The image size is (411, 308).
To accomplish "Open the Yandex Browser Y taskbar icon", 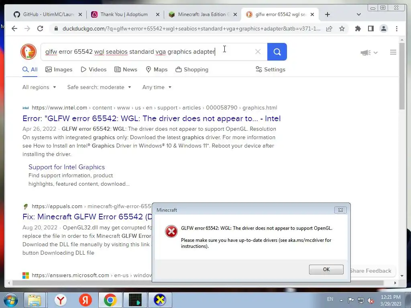I will 60,300.
